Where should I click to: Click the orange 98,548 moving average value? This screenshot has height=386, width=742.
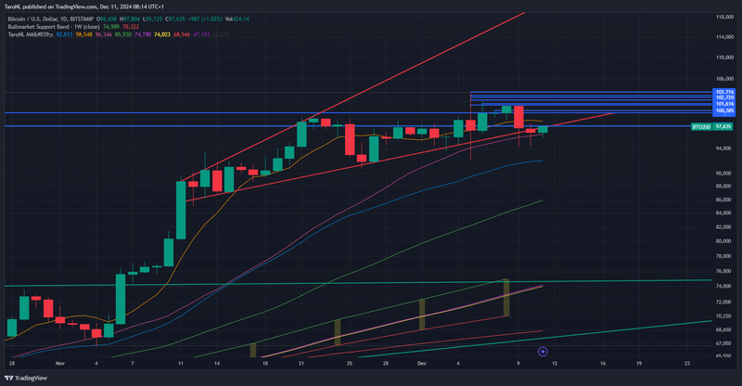[x=84, y=34]
